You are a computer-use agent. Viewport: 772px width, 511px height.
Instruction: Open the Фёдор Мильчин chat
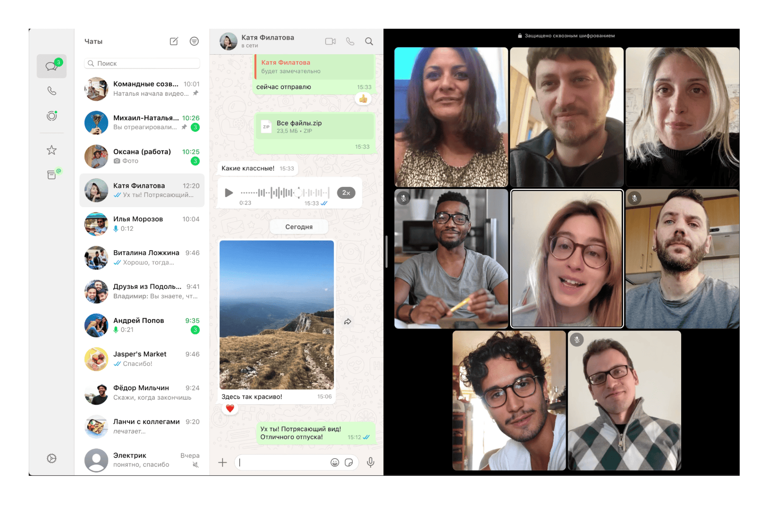[142, 392]
